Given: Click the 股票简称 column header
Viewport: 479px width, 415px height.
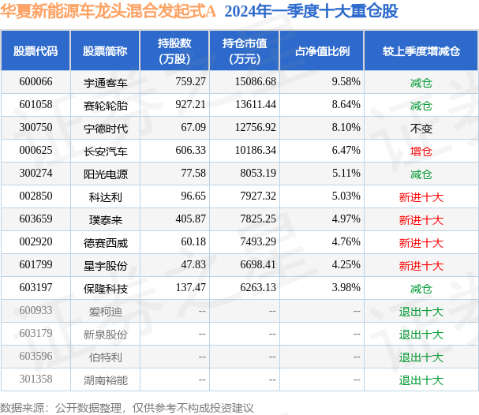Looking at the screenshot, I should [x=105, y=51].
